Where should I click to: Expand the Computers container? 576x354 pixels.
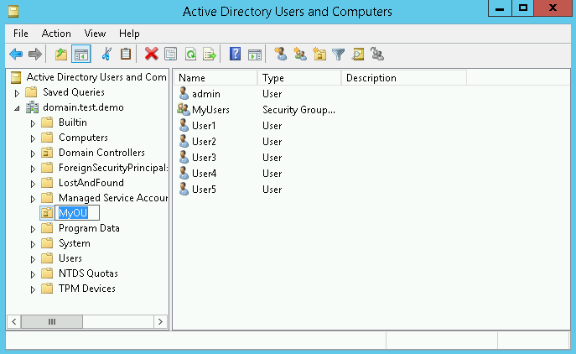pos(33,138)
